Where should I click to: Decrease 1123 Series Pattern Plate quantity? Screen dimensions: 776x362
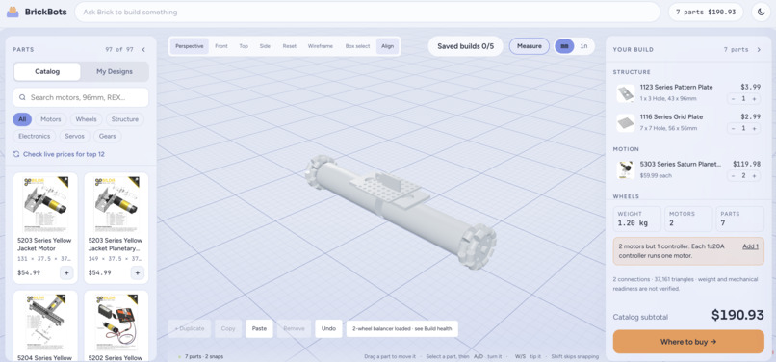pos(733,98)
